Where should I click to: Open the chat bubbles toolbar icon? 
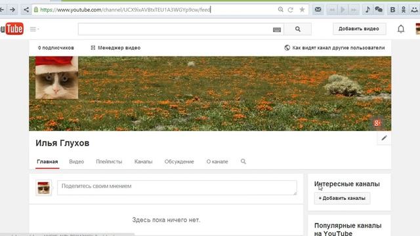(379, 10)
